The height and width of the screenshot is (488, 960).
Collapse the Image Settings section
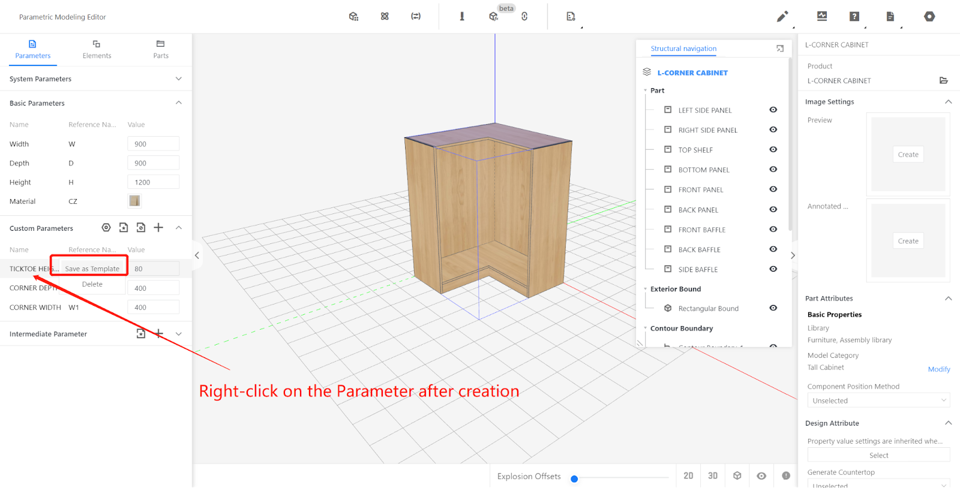pyautogui.click(x=948, y=102)
